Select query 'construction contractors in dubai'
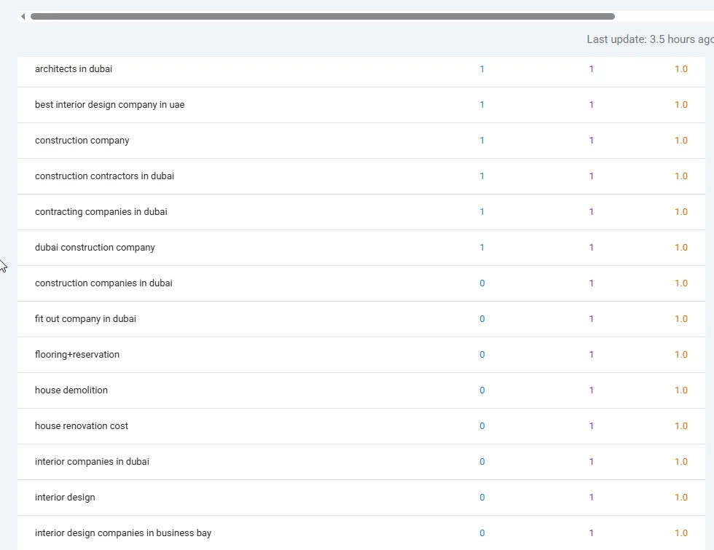Image resolution: width=714 pixels, height=550 pixels. pos(104,176)
